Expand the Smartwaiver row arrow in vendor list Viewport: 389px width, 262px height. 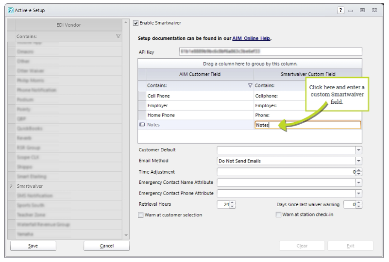[11, 186]
